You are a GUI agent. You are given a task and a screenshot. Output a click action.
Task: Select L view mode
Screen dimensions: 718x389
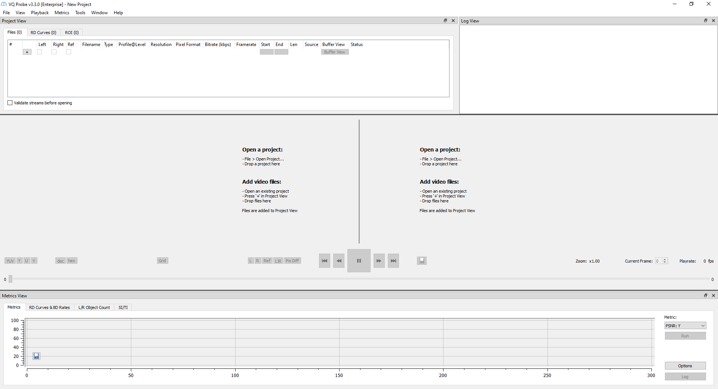click(251, 261)
